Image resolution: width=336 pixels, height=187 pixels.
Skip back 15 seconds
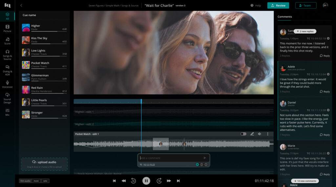point(133,181)
